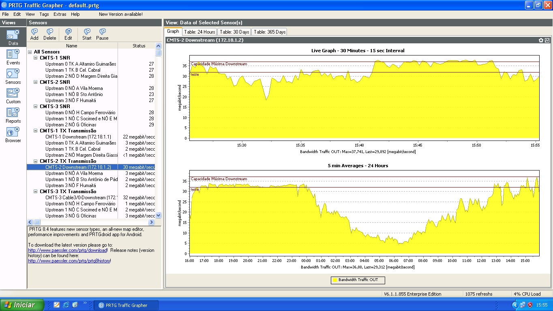The image size is (553, 311).
Task: Collapse the CMTS-3 SNR group
Action: click(x=36, y=107)
